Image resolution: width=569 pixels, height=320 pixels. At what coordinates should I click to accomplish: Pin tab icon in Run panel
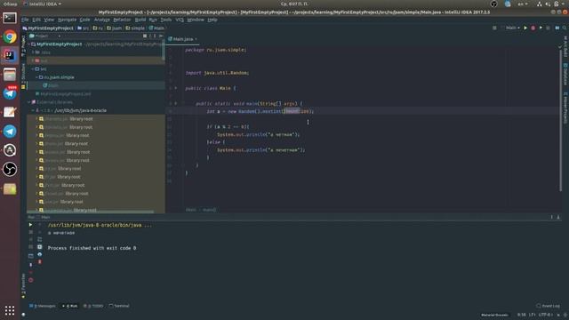pos(30,265)
